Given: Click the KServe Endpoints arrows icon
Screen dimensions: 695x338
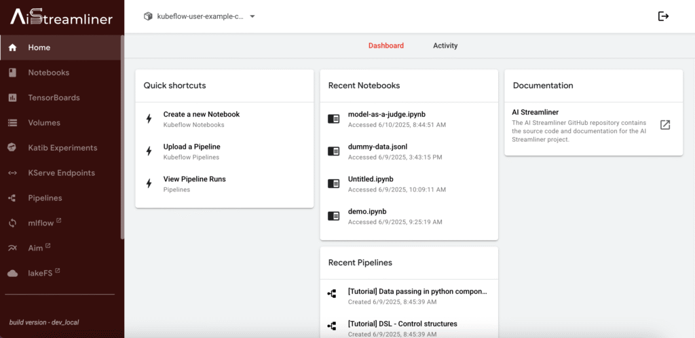Looking at the screenshot, I should pos(12,173).
